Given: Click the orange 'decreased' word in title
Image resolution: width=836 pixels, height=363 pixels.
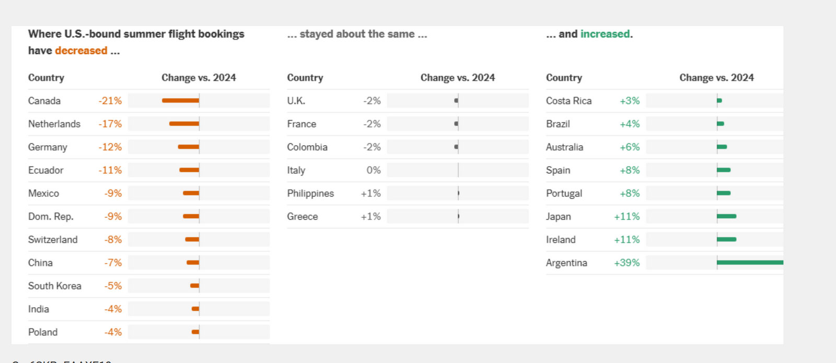Looking at the screenshot, I should pyautogui.click(x=81, y=51).
